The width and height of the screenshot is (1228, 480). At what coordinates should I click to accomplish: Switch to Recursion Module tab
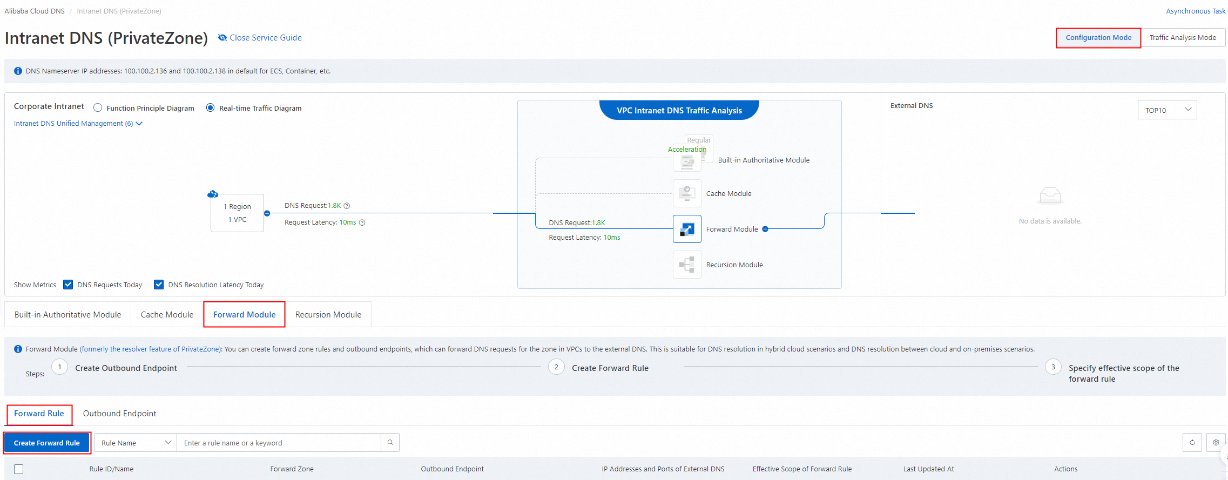coord(328,315)
